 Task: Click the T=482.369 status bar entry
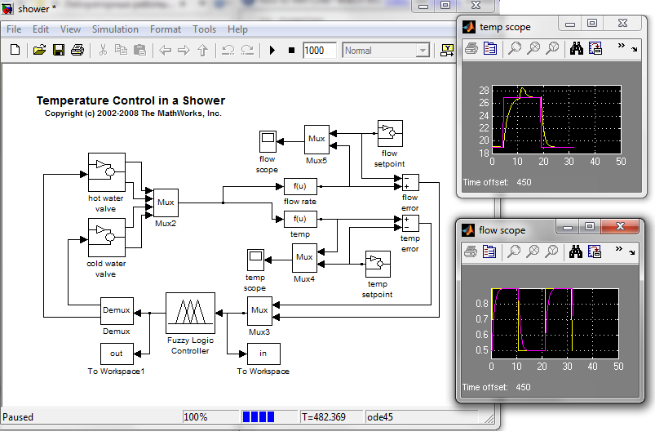pyautogui.click(x=324, y=417)
